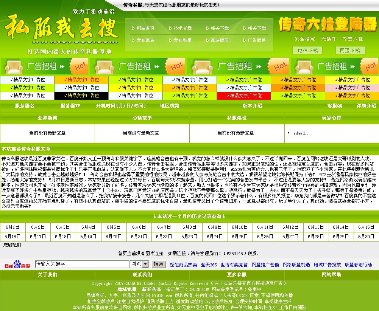Click the armchair icon in the third ad banner
Screen dimensions: 379x311
point(202,67)
